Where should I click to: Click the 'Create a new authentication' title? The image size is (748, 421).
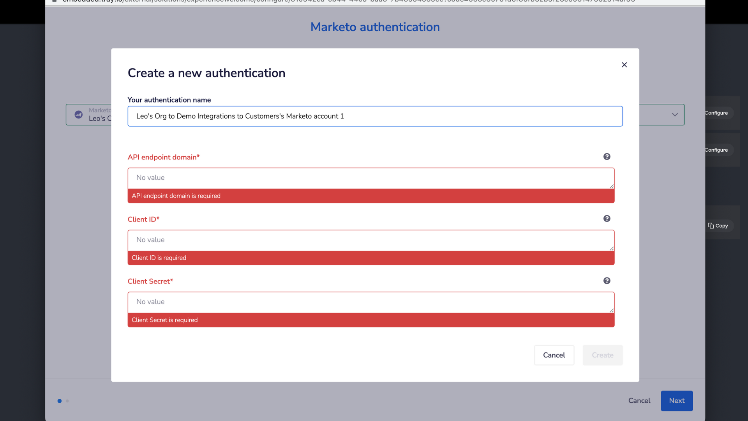coord(206,73)
